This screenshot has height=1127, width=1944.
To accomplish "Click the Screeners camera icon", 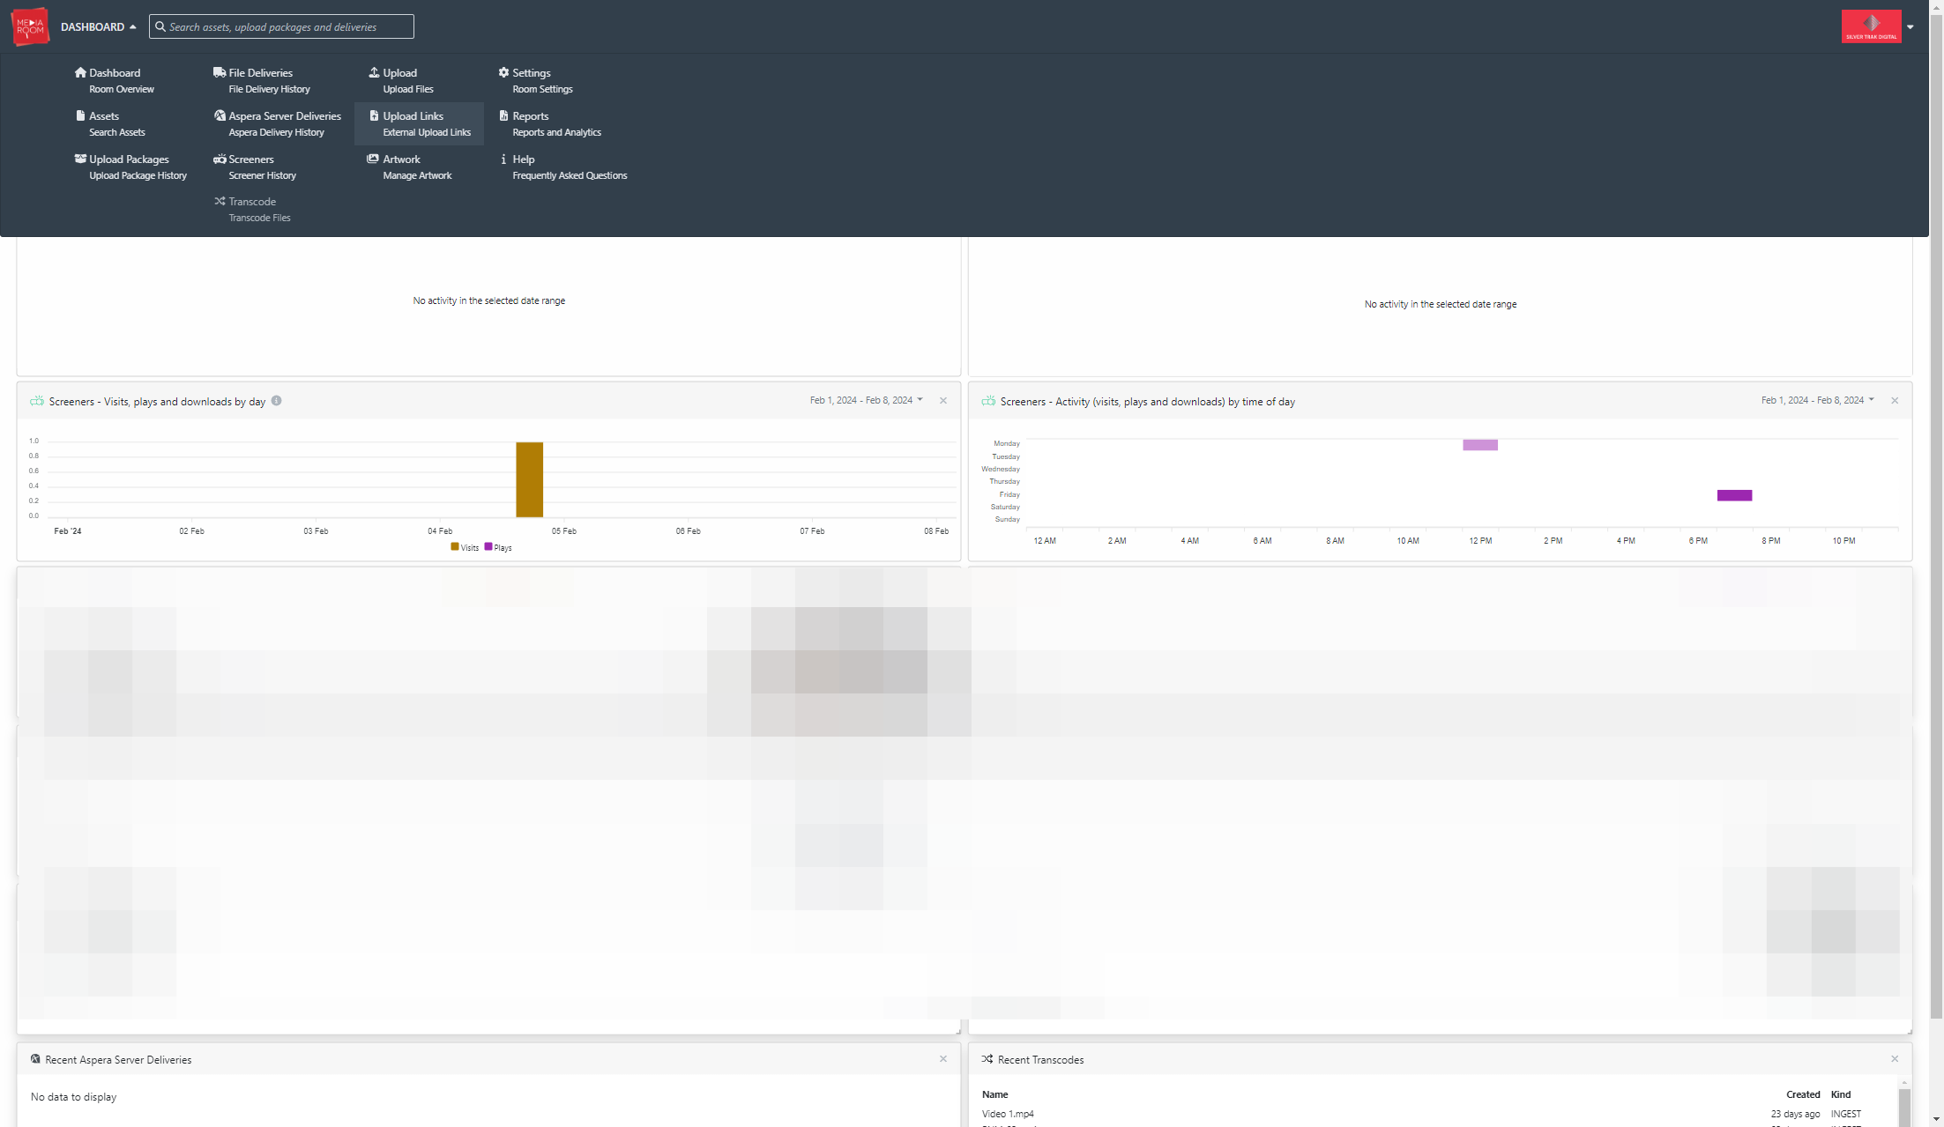I will (x=220, y=159).
